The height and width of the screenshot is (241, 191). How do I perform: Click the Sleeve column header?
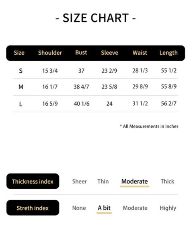(x=109, y=53)
